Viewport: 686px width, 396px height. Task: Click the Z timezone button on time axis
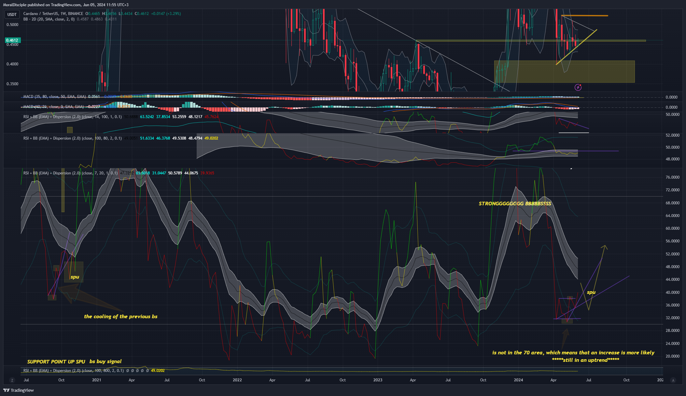pyautogui.click(x=12, y=380)
